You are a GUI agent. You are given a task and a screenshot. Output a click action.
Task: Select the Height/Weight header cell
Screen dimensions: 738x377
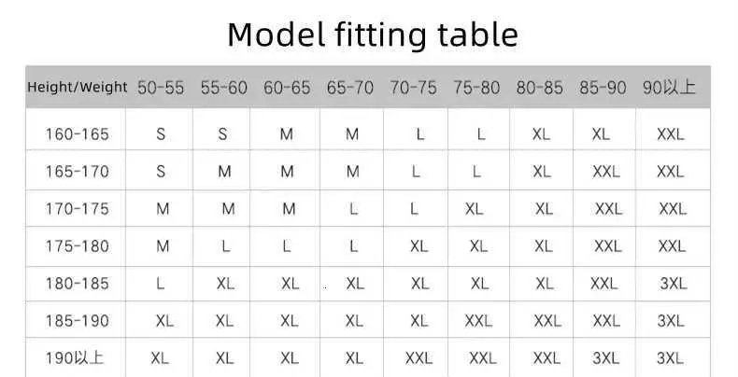pos(78,88)
